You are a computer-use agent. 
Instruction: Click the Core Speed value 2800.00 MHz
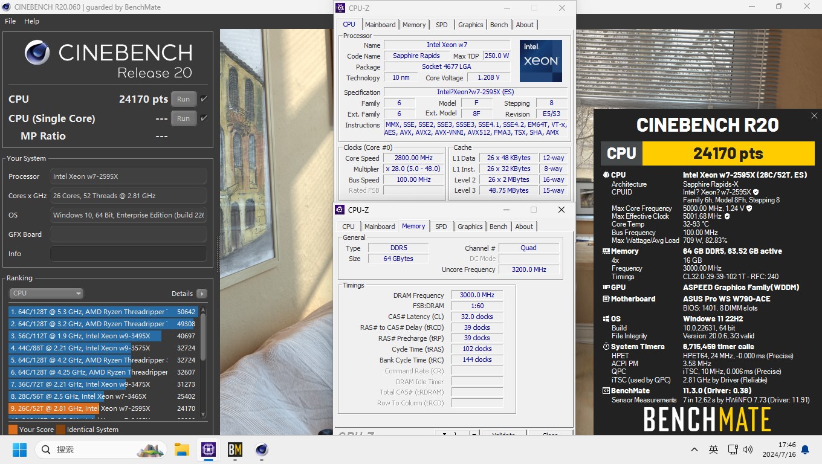[x=414, y=158]
